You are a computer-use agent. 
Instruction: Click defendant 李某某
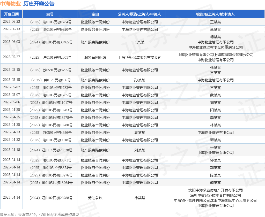click(216, 118)
